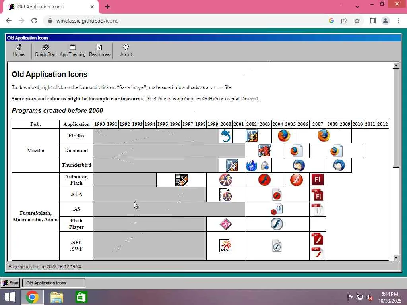This screenshot has width=407, height=305.
Task: Click the Mozilla mail 'm' icon in Thunderbird row
Action: [x=232, y=165]
